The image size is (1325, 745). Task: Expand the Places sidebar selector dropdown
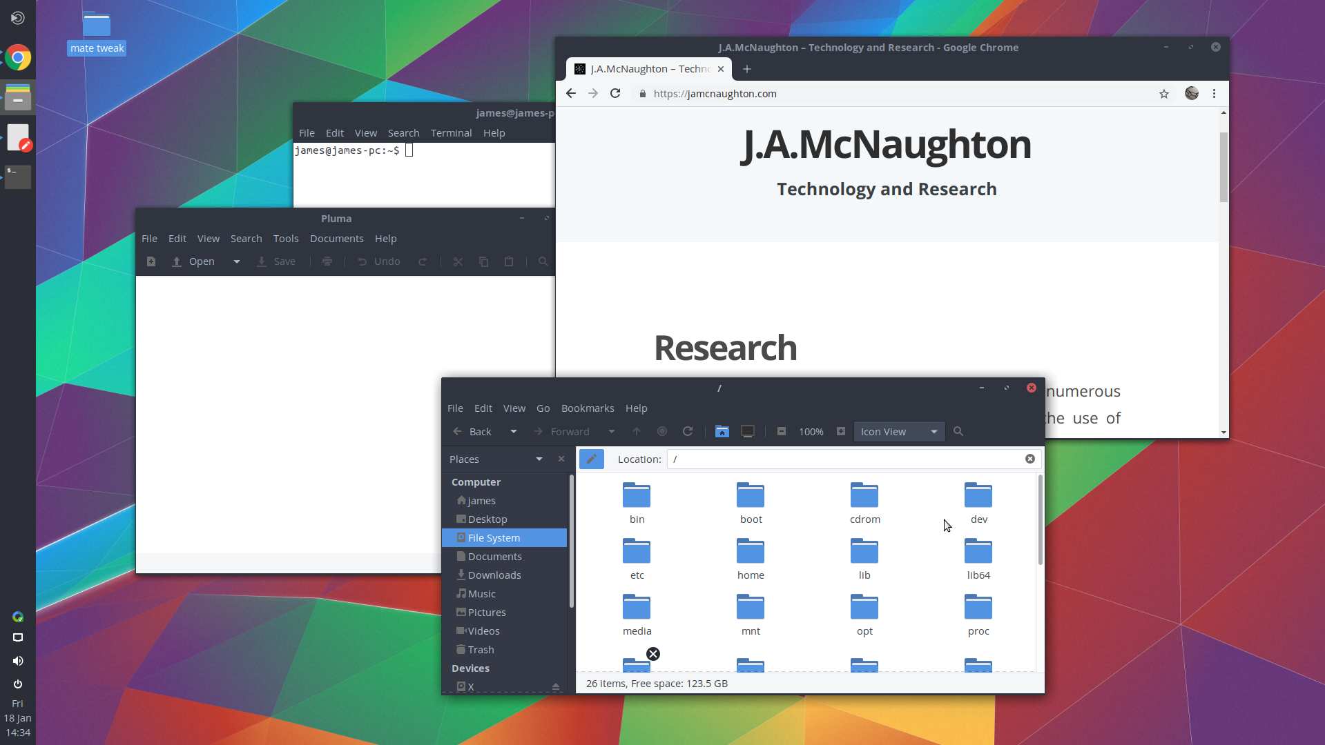click(539, 459)
